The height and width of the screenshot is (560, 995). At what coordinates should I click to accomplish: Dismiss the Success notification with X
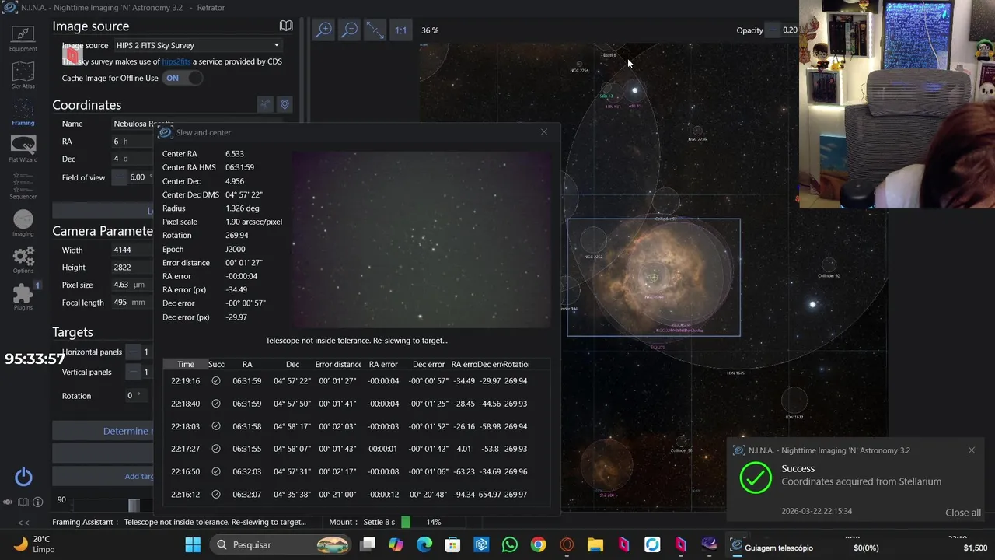click(x=972, y=450)
